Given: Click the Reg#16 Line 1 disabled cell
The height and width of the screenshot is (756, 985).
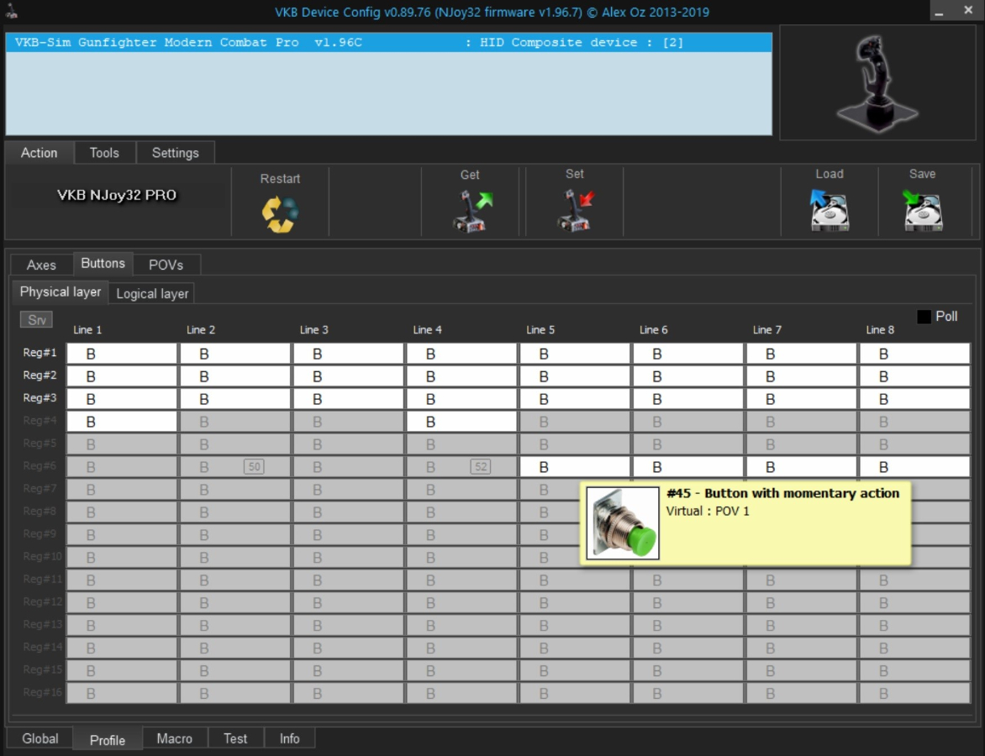Looking at the screenshot, I should [x=122, y=693].
